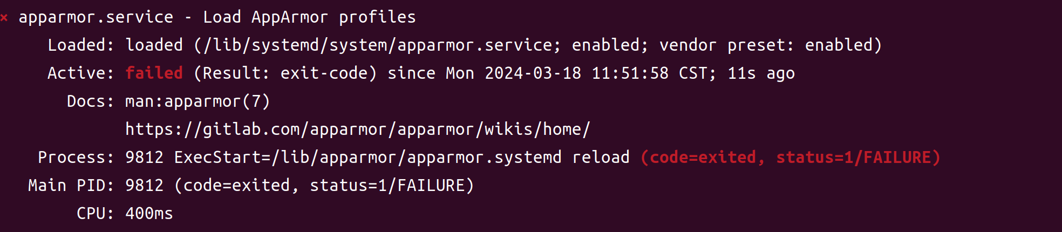Click the red status=1/FAILURE text on Process line

coord(858,157)
